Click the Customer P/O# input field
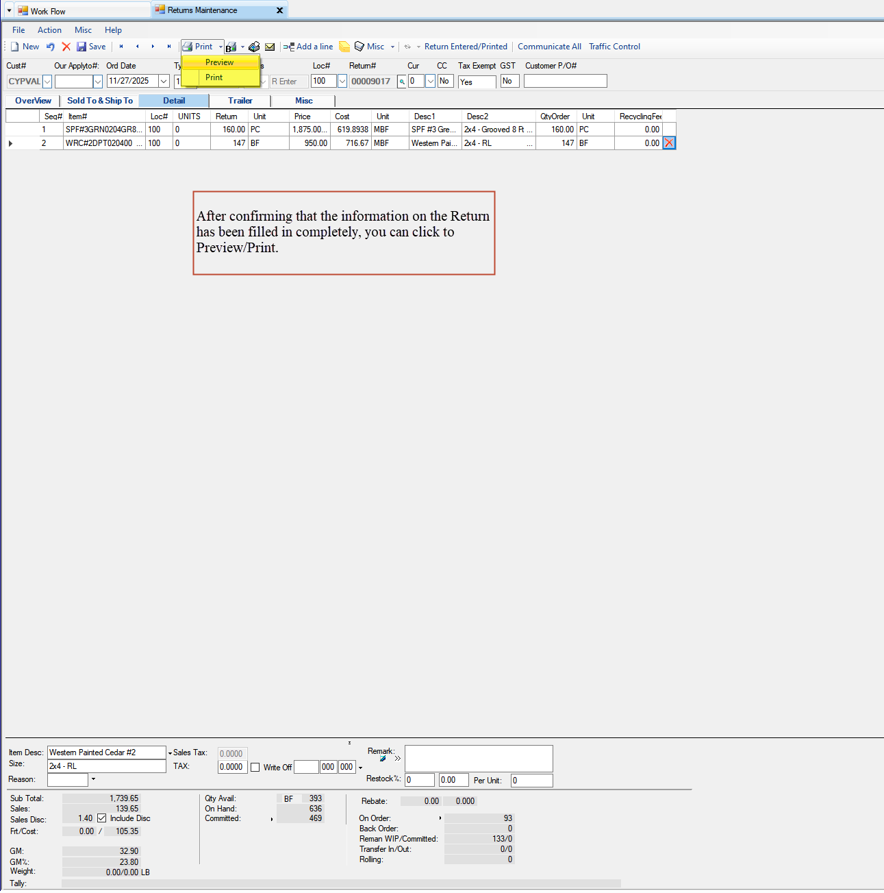This screenshot has width=884, height=893. pos(565,80)
